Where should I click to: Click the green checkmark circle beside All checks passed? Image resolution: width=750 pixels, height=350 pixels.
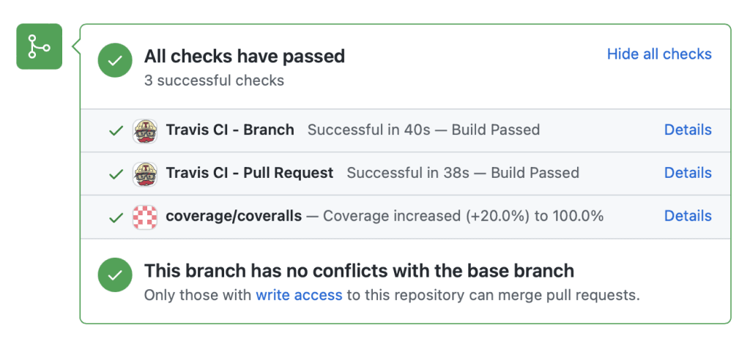115,60
